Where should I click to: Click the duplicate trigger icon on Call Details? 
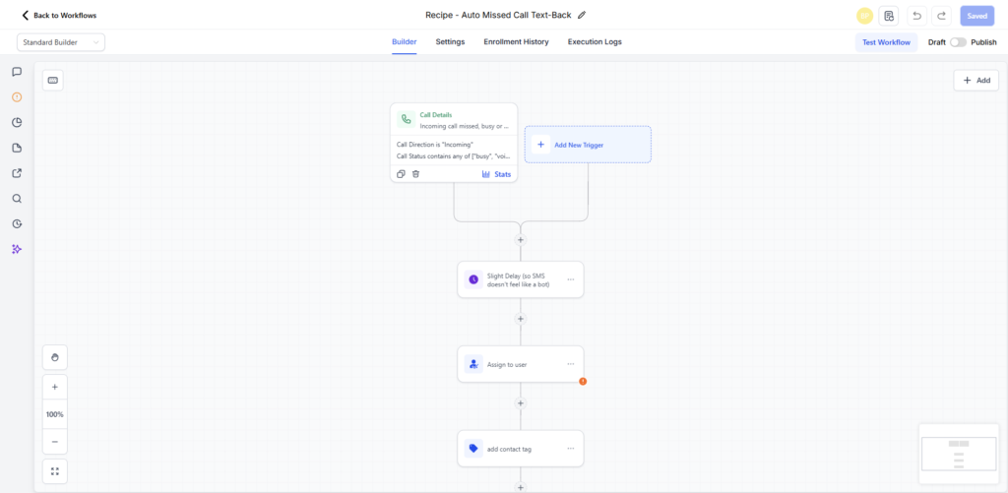[x=401, y=173]
